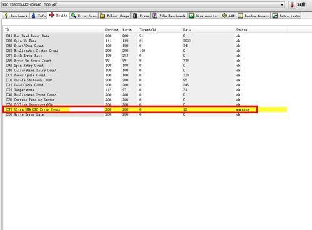Click the temperature thermometer indicator
Screen dimensions: 312x230
point(292,4)
